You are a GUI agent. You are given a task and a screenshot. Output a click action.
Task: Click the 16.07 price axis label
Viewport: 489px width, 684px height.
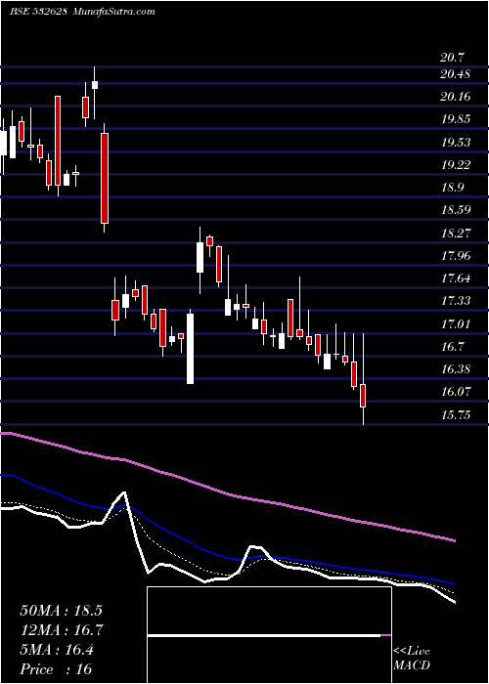(x=456, y=392)
